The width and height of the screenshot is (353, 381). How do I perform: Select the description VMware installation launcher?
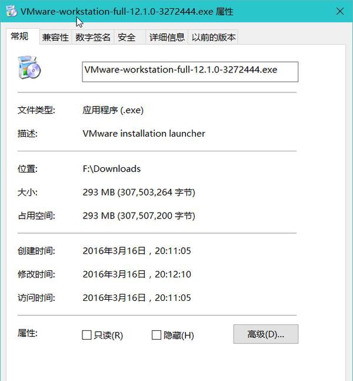coord(144,134)
